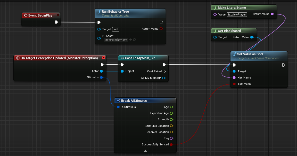297x156 pixels.
Task: Click Run Behavior Tree Target pin
Action: (x=99, y=29)
